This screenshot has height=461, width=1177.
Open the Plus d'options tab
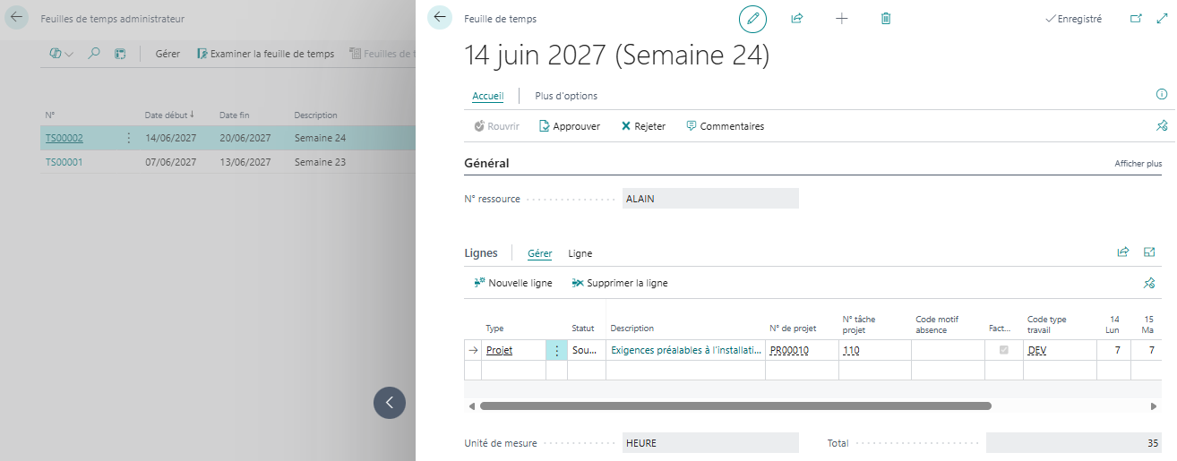pyautogui.click(x=566, y=96)
